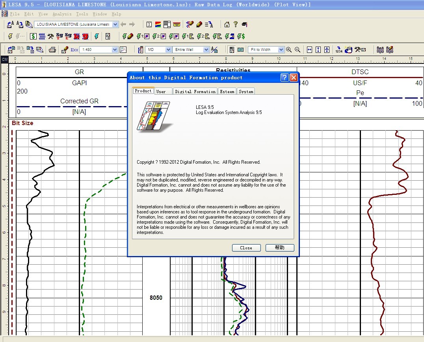424x342 pixels.
Task: Click the Sg T saturation icon
Action: 60,36
